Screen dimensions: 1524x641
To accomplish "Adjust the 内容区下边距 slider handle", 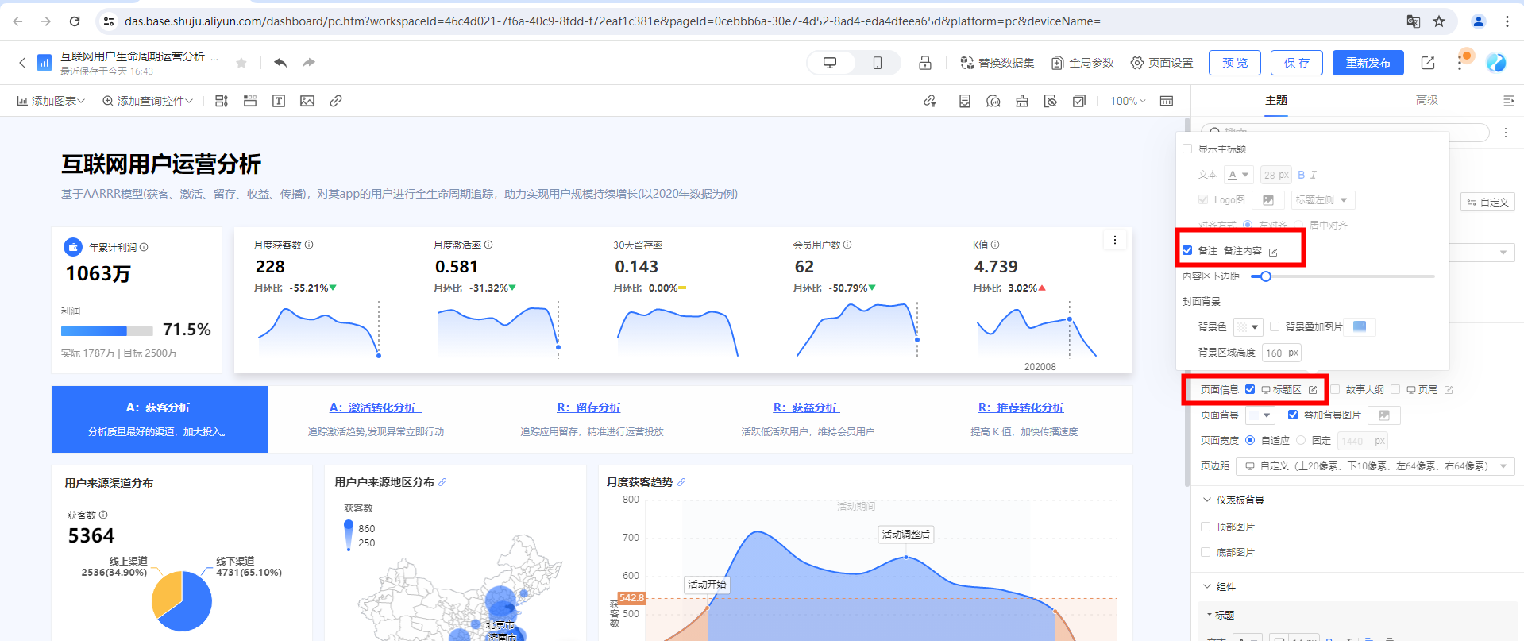I will pos(1266,276).
